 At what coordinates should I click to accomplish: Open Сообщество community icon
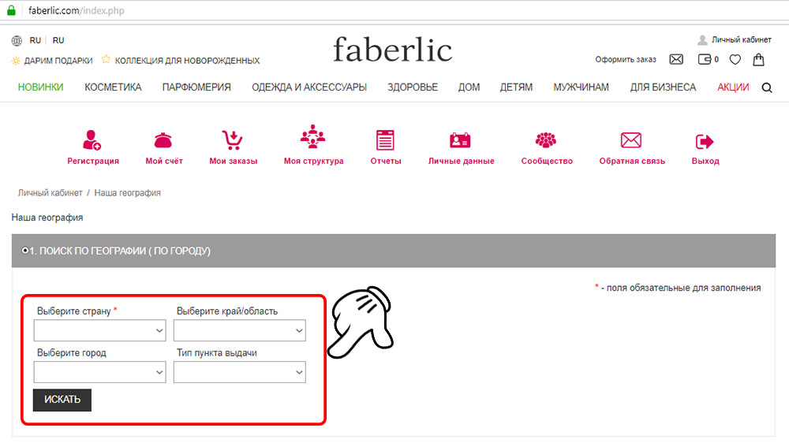tap(546, 140)
